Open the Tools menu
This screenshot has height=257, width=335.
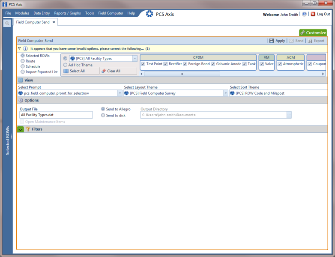pyautogui.click(x=90, y=13)
